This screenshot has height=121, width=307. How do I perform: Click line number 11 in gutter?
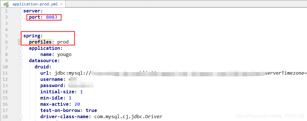5,73
